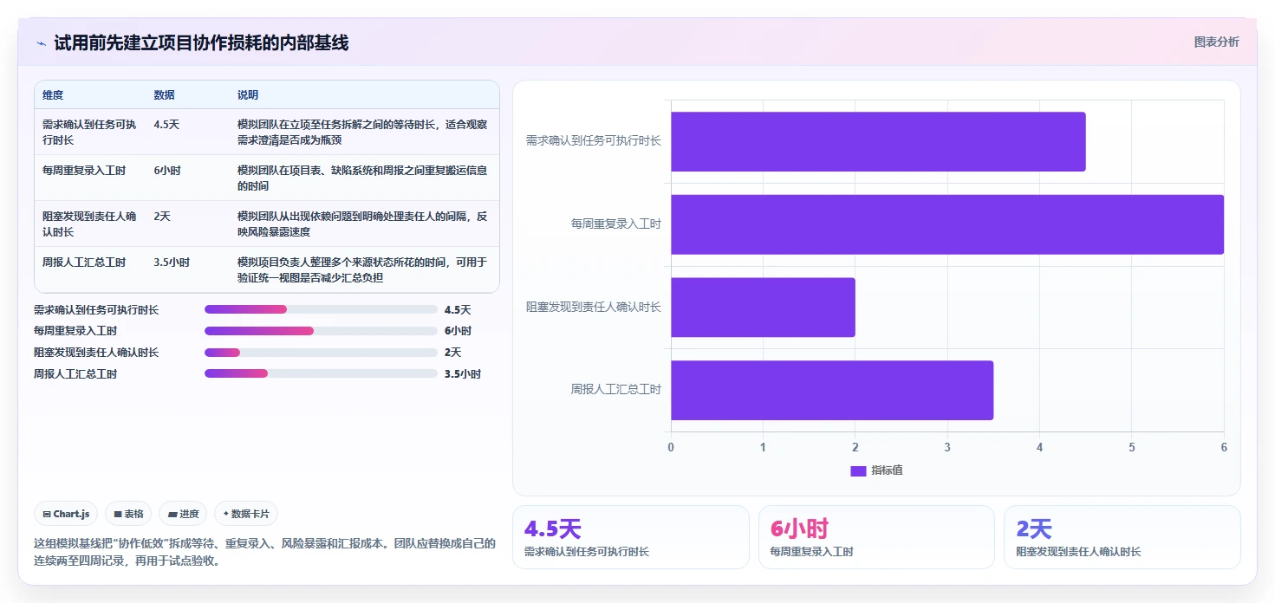
Task: Open the 4.5天 data card
Action: click(x=631, y=537)
